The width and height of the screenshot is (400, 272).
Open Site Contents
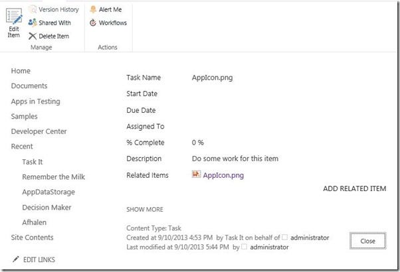point(32,238)
